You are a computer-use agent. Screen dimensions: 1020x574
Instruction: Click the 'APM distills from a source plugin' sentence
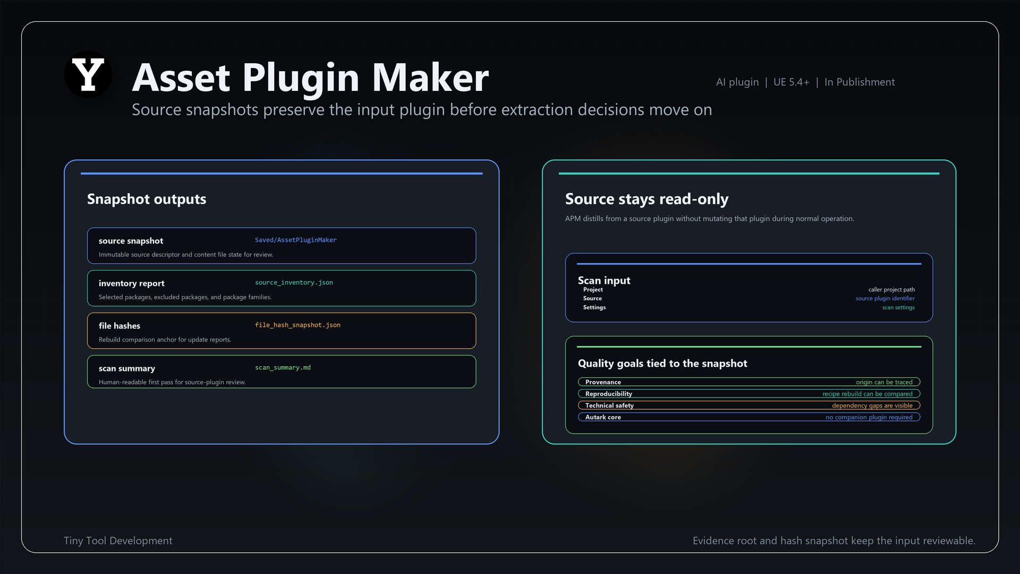710,218
